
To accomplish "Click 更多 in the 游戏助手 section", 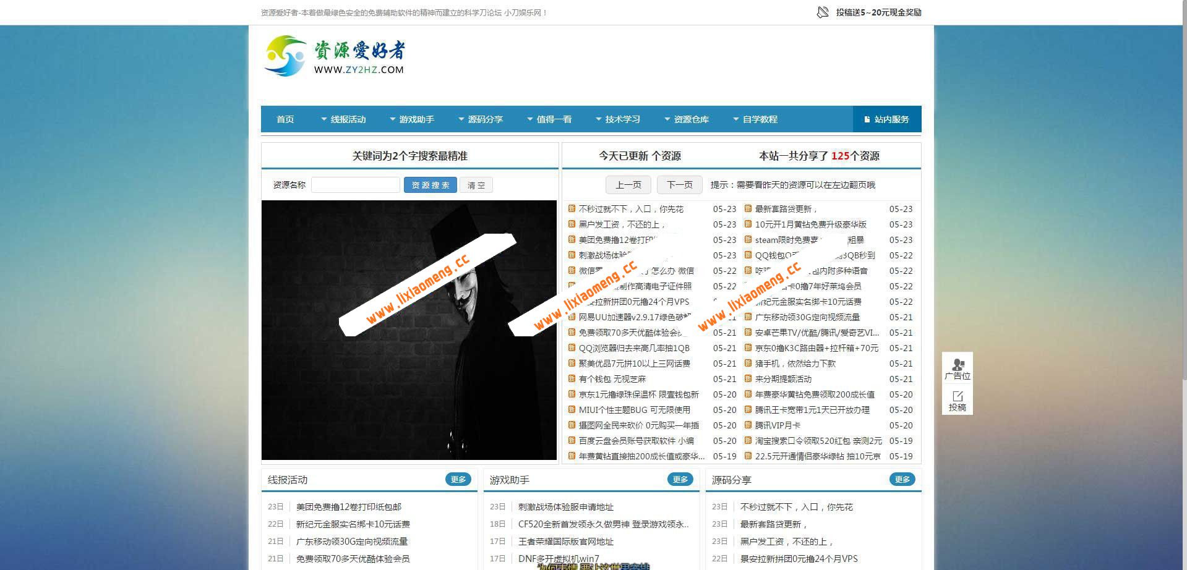I will click(680, 479).
